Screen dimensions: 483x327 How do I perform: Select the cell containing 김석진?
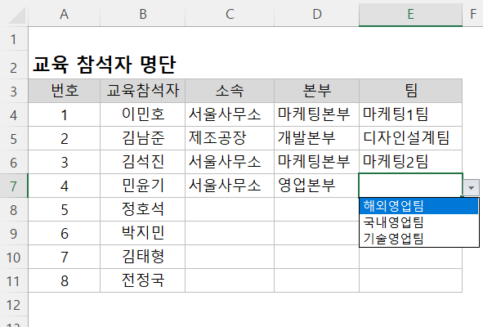click(143, 162)
